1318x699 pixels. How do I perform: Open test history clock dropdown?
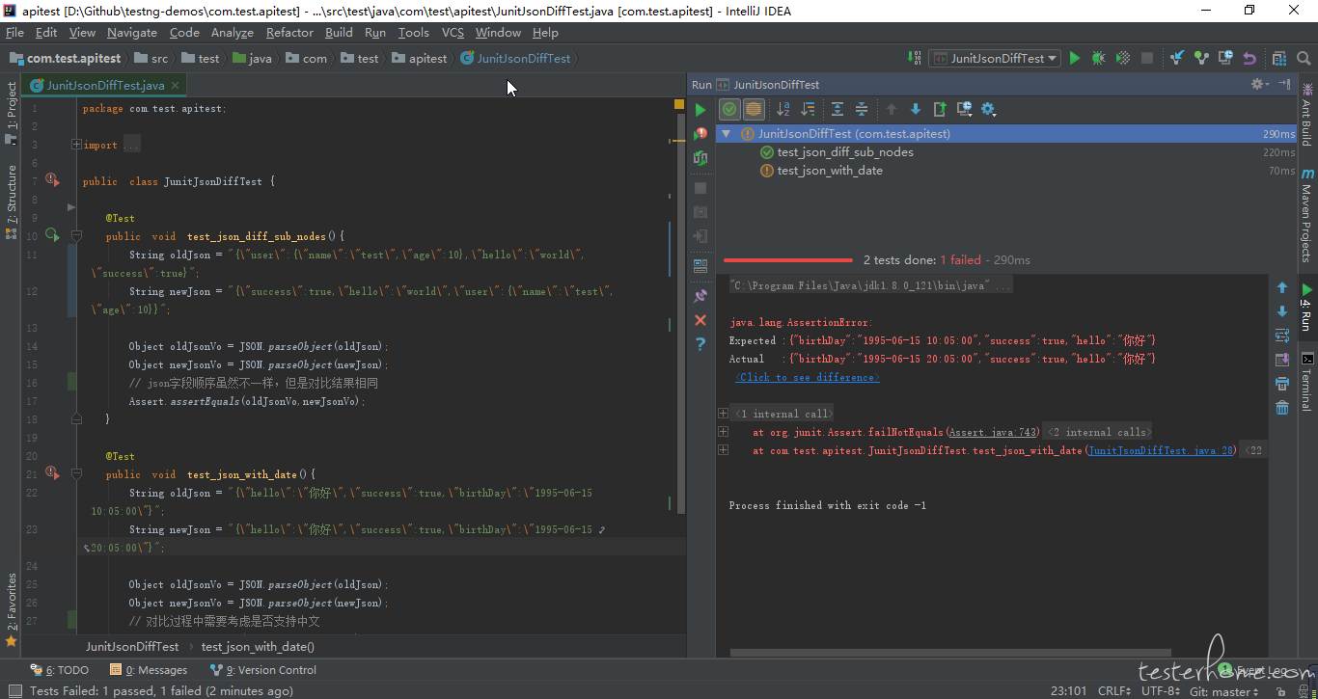click(964, 109)
